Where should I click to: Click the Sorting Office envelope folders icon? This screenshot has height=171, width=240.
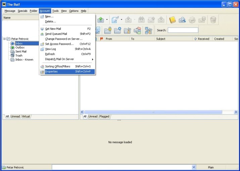pos(137,30)
